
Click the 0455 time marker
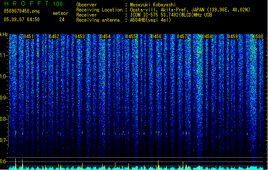pyautogui.click(x=131, y=37)
